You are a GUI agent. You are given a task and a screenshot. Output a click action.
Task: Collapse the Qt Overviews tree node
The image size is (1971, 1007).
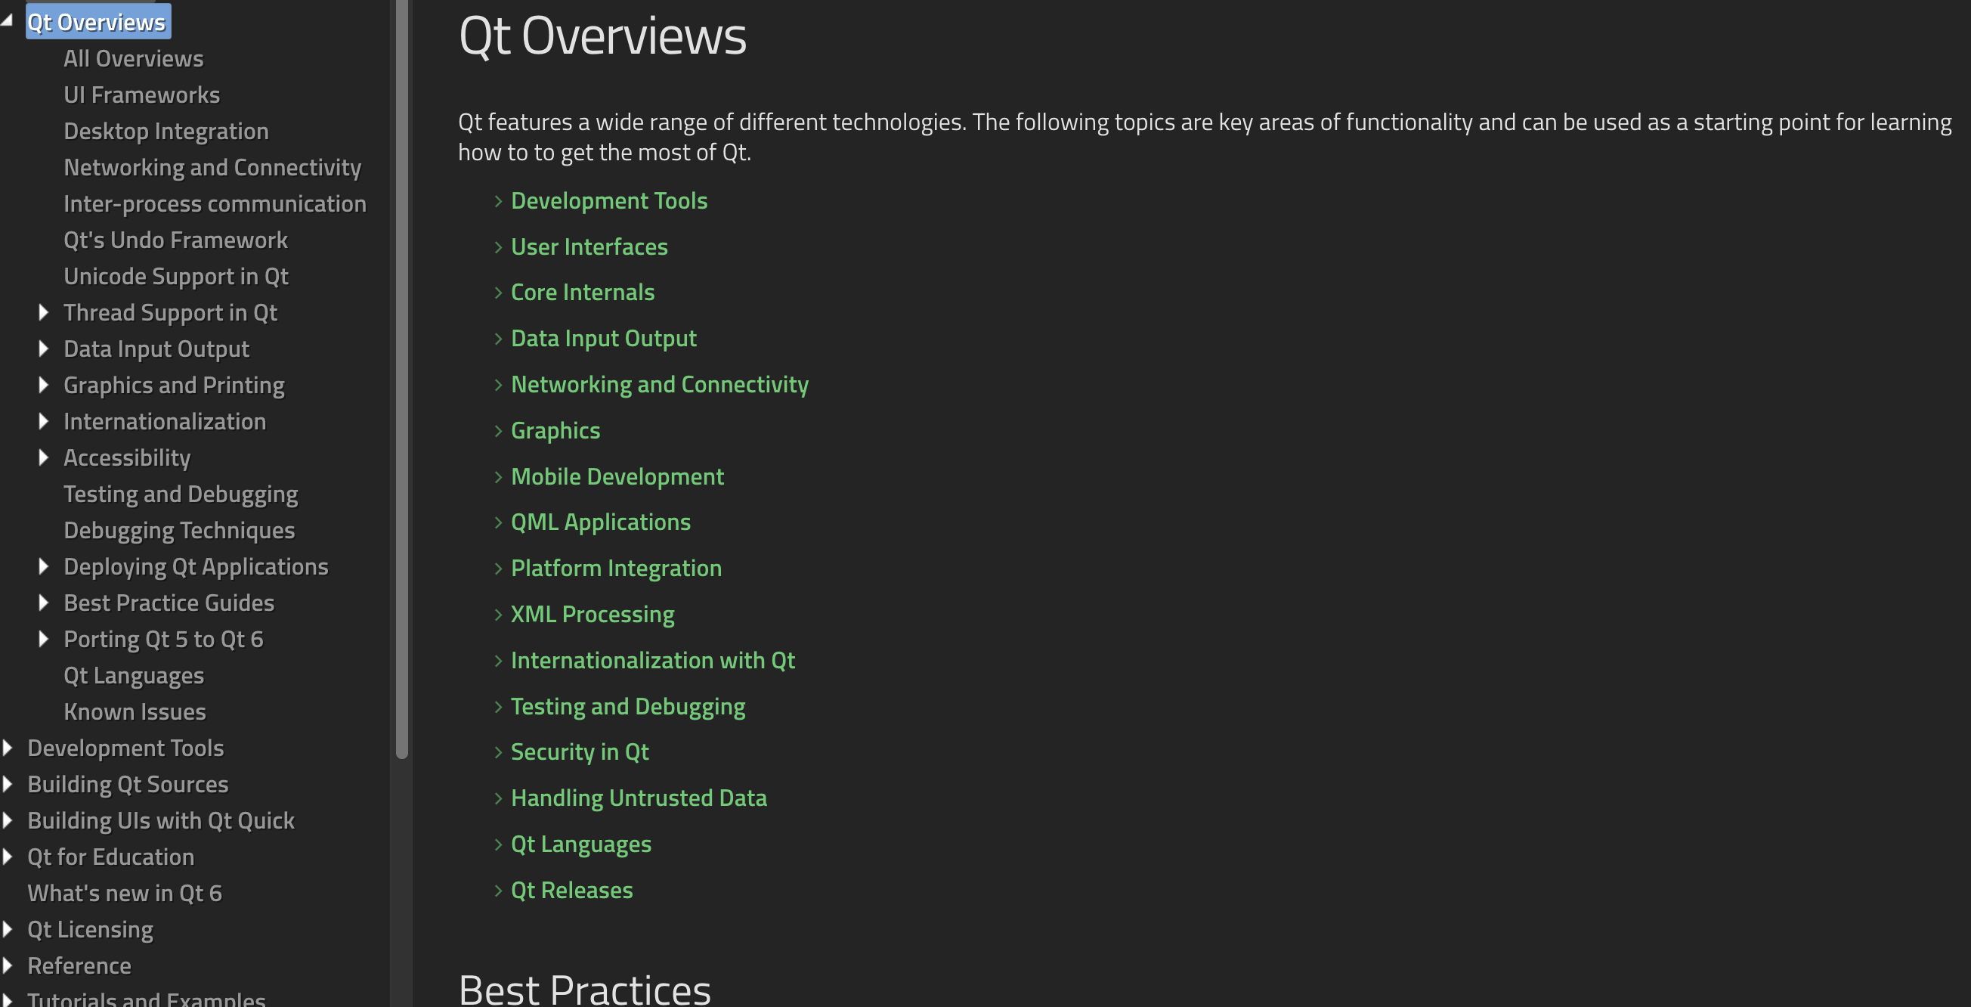click(x=7, y=21)
